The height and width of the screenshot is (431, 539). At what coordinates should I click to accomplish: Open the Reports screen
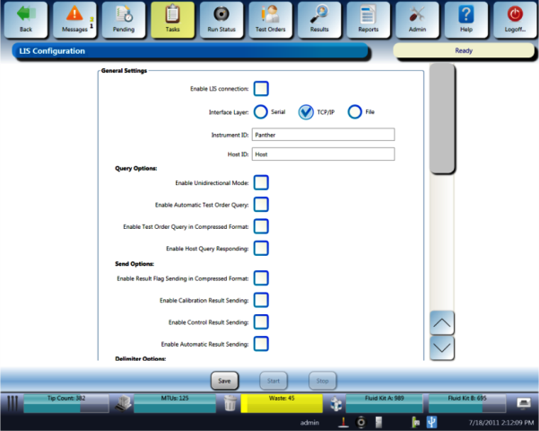368,18
